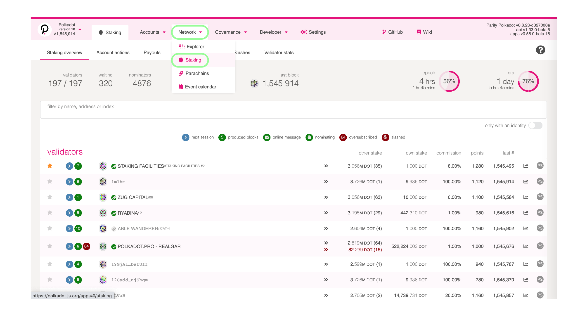This screenshot has height=316, width=588.
Task: Favorite the 1m1hm validator star
Action: [50, 182]
